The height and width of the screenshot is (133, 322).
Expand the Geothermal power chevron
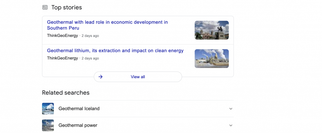coord(231,125)
